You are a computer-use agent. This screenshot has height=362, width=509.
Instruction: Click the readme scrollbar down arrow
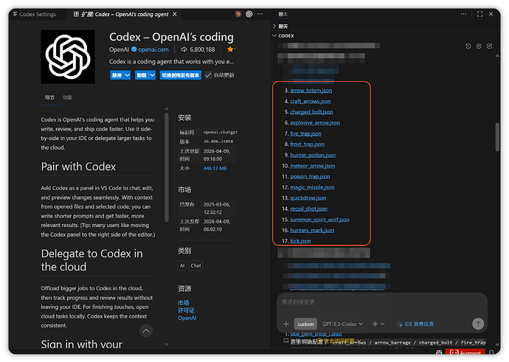(167, 344)
